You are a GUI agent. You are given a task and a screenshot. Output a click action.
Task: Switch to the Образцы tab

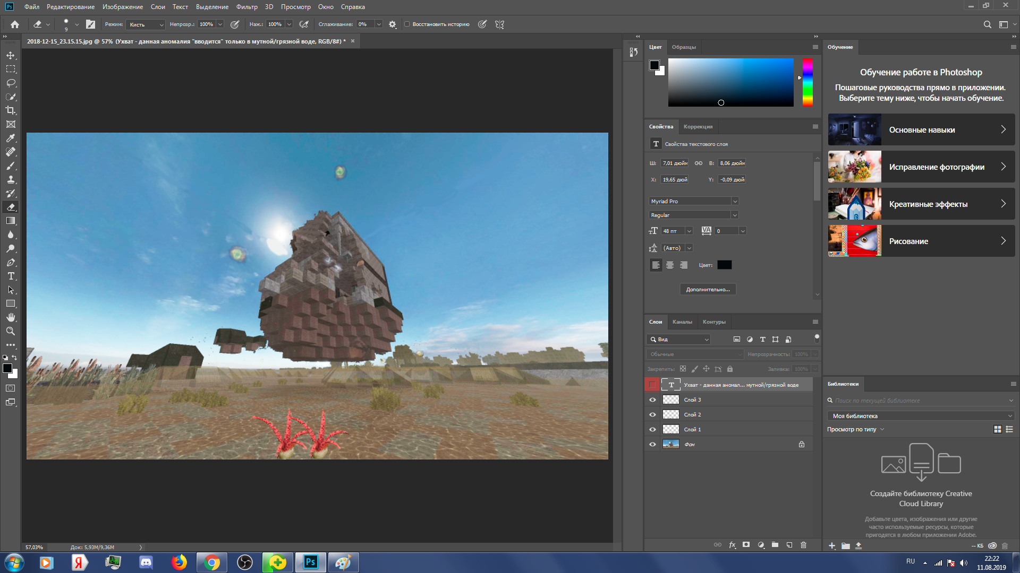(x=684, y=47)
